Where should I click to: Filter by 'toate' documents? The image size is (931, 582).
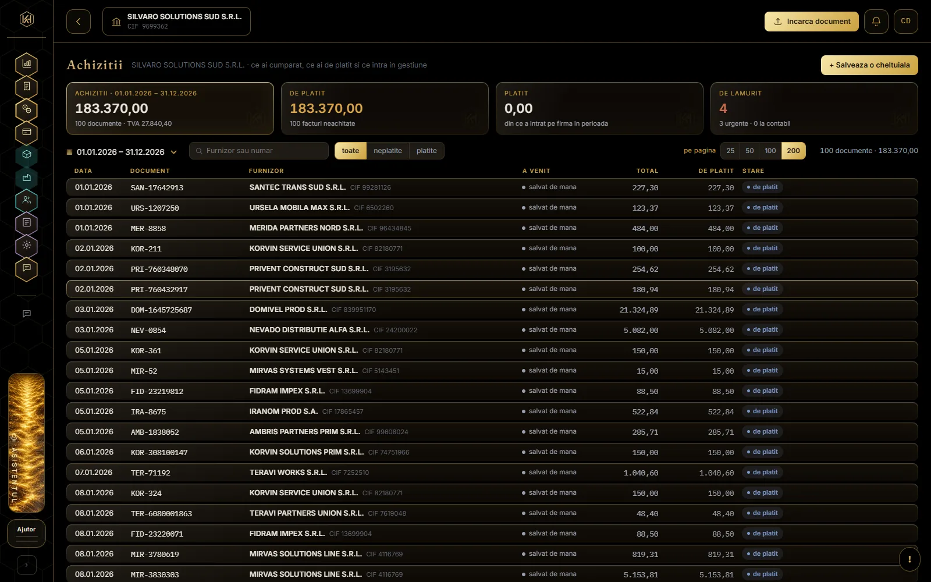coord(350,151)
